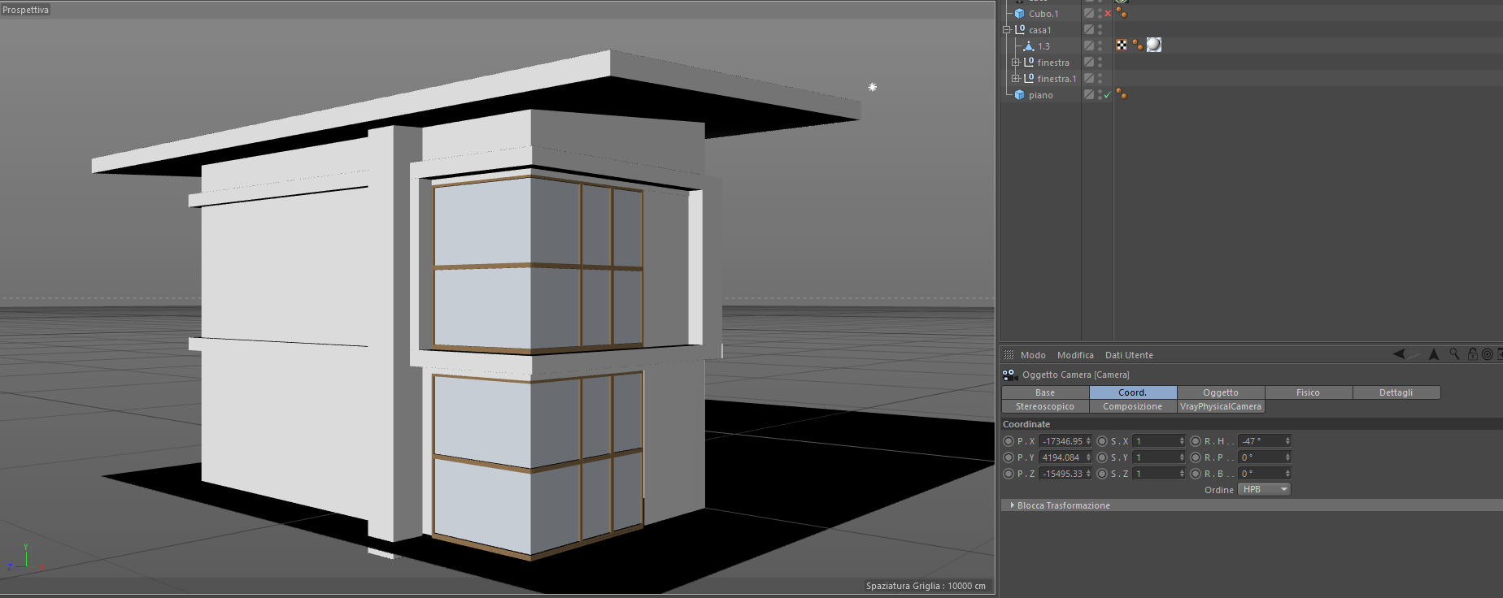Toggle the P.X animation circle
This screenshot has width=1503, height=598.
(x=1009, y=441)
